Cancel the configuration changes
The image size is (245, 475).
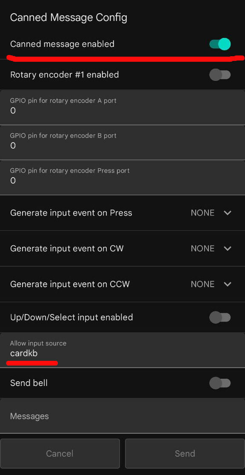(60, 454)
